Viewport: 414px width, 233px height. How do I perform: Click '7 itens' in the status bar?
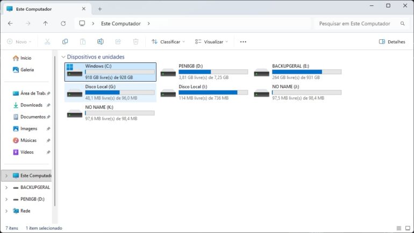tap(12, 228)
